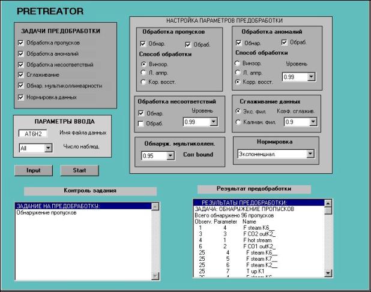Toggle the 'Обработка пропусков' task checkbox

tap(21, 43)
